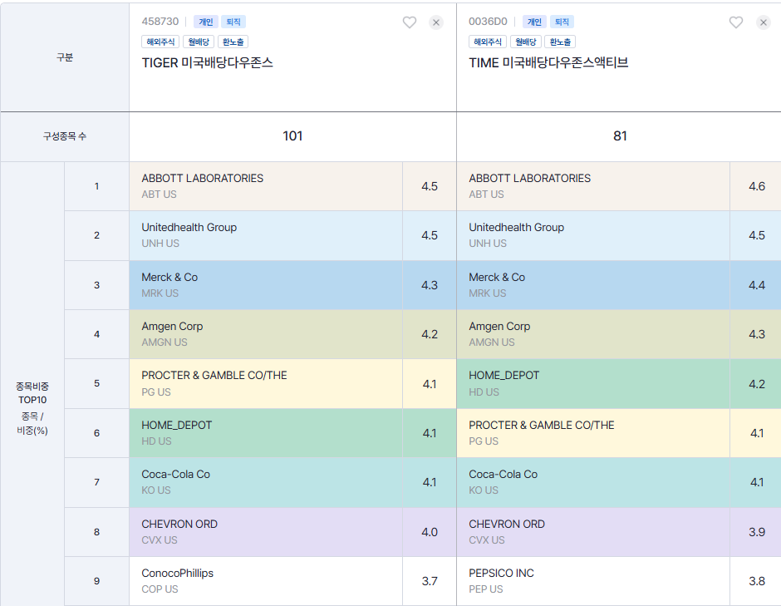The image size is (781, 606).
Task: Select holdings count 101
Action: pyautogui.click(x=292, y=136)
